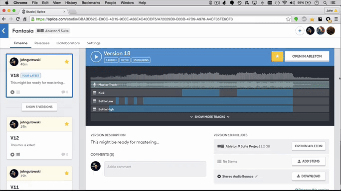Click the 140BPM tag

111,60
